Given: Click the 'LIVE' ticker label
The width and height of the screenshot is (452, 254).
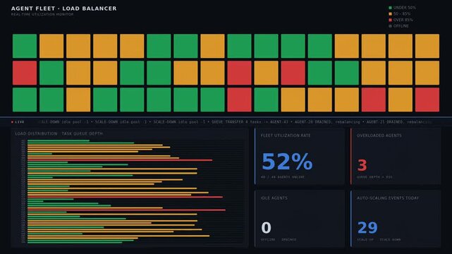Looking at the screenshot, I should pyautogui.click(x=20, y=122).
